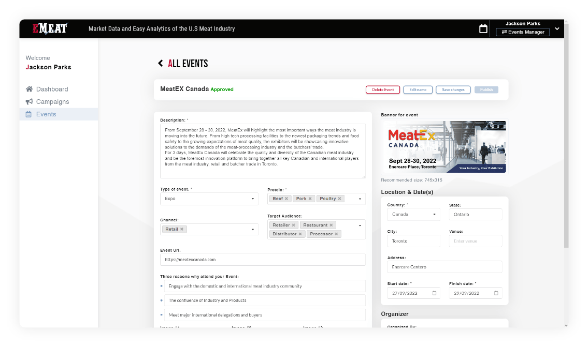Open the Start date calendar picker

[434, 293]
